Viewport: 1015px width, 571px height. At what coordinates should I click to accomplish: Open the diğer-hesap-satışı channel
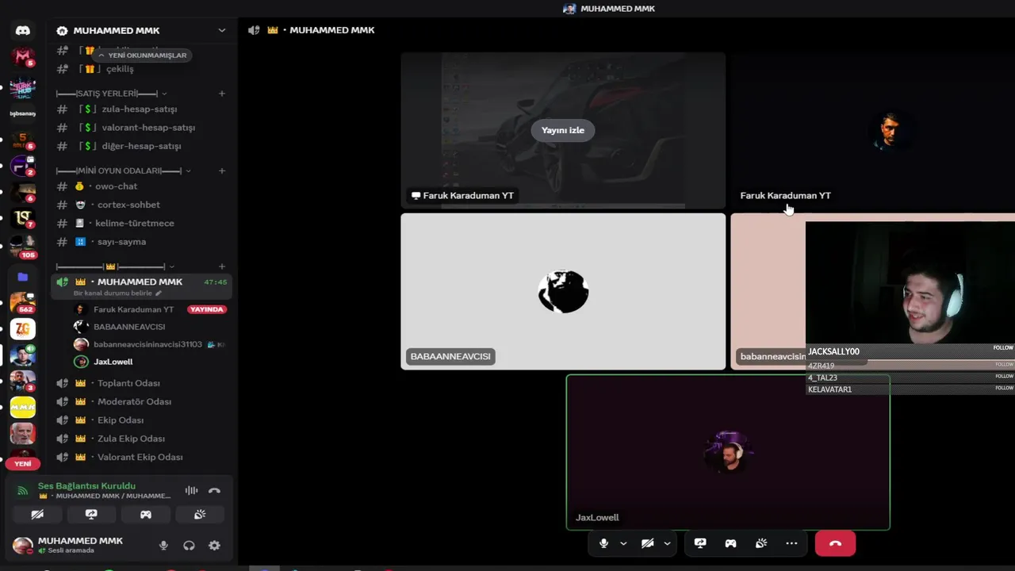(x=142, y=146)
